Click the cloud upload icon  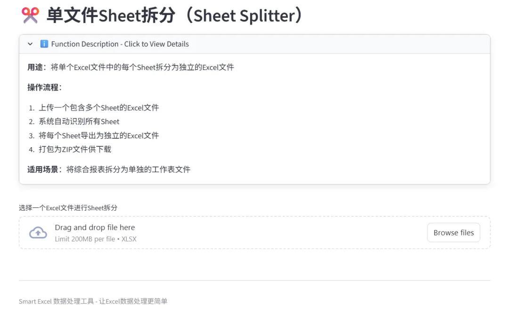tap(38, 232)
